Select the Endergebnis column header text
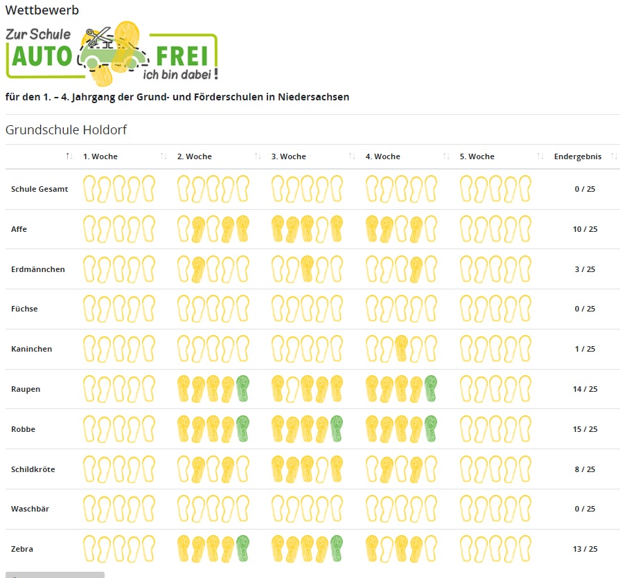 578,156
